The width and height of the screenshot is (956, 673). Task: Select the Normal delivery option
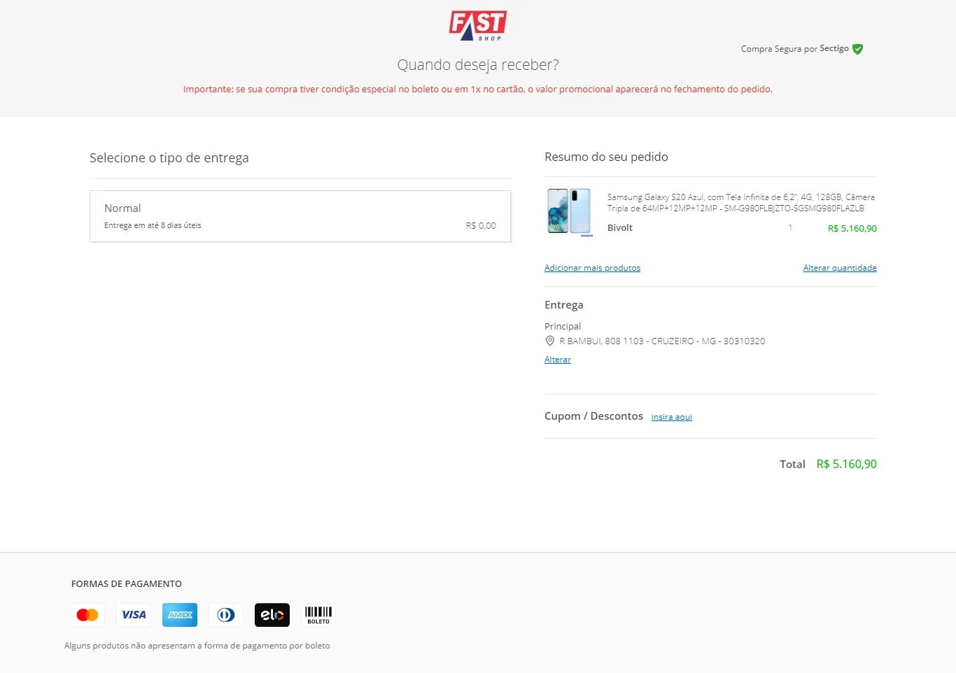(300, 216)
